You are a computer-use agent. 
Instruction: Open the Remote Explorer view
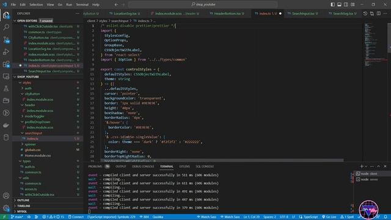[x=6, y=76]
